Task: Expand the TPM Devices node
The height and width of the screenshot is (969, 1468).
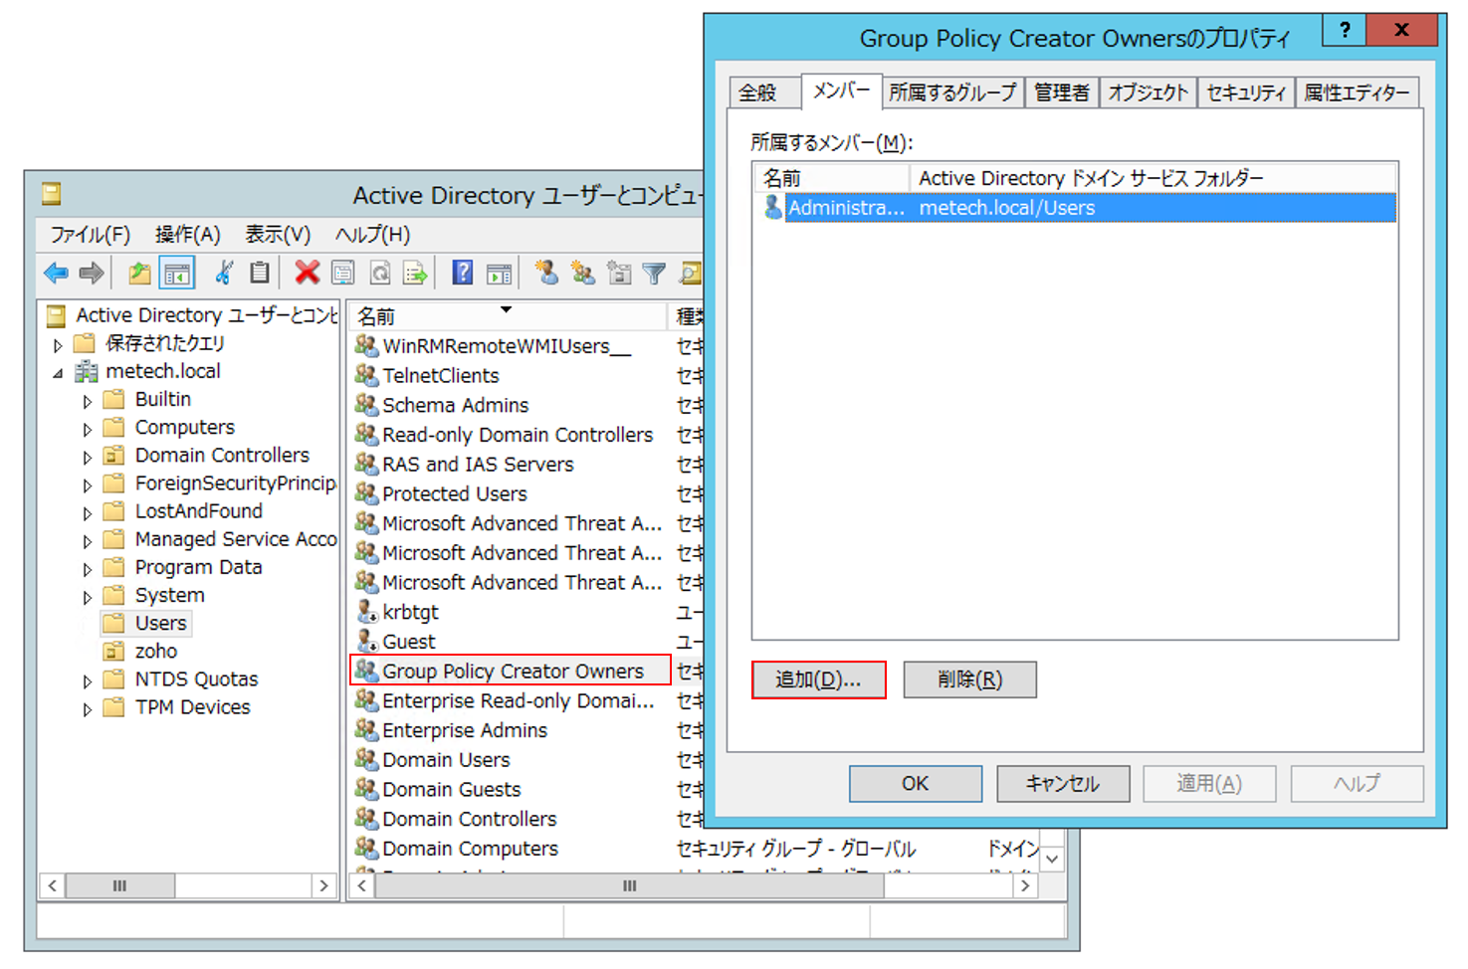Action: click(x=88, y=709)
